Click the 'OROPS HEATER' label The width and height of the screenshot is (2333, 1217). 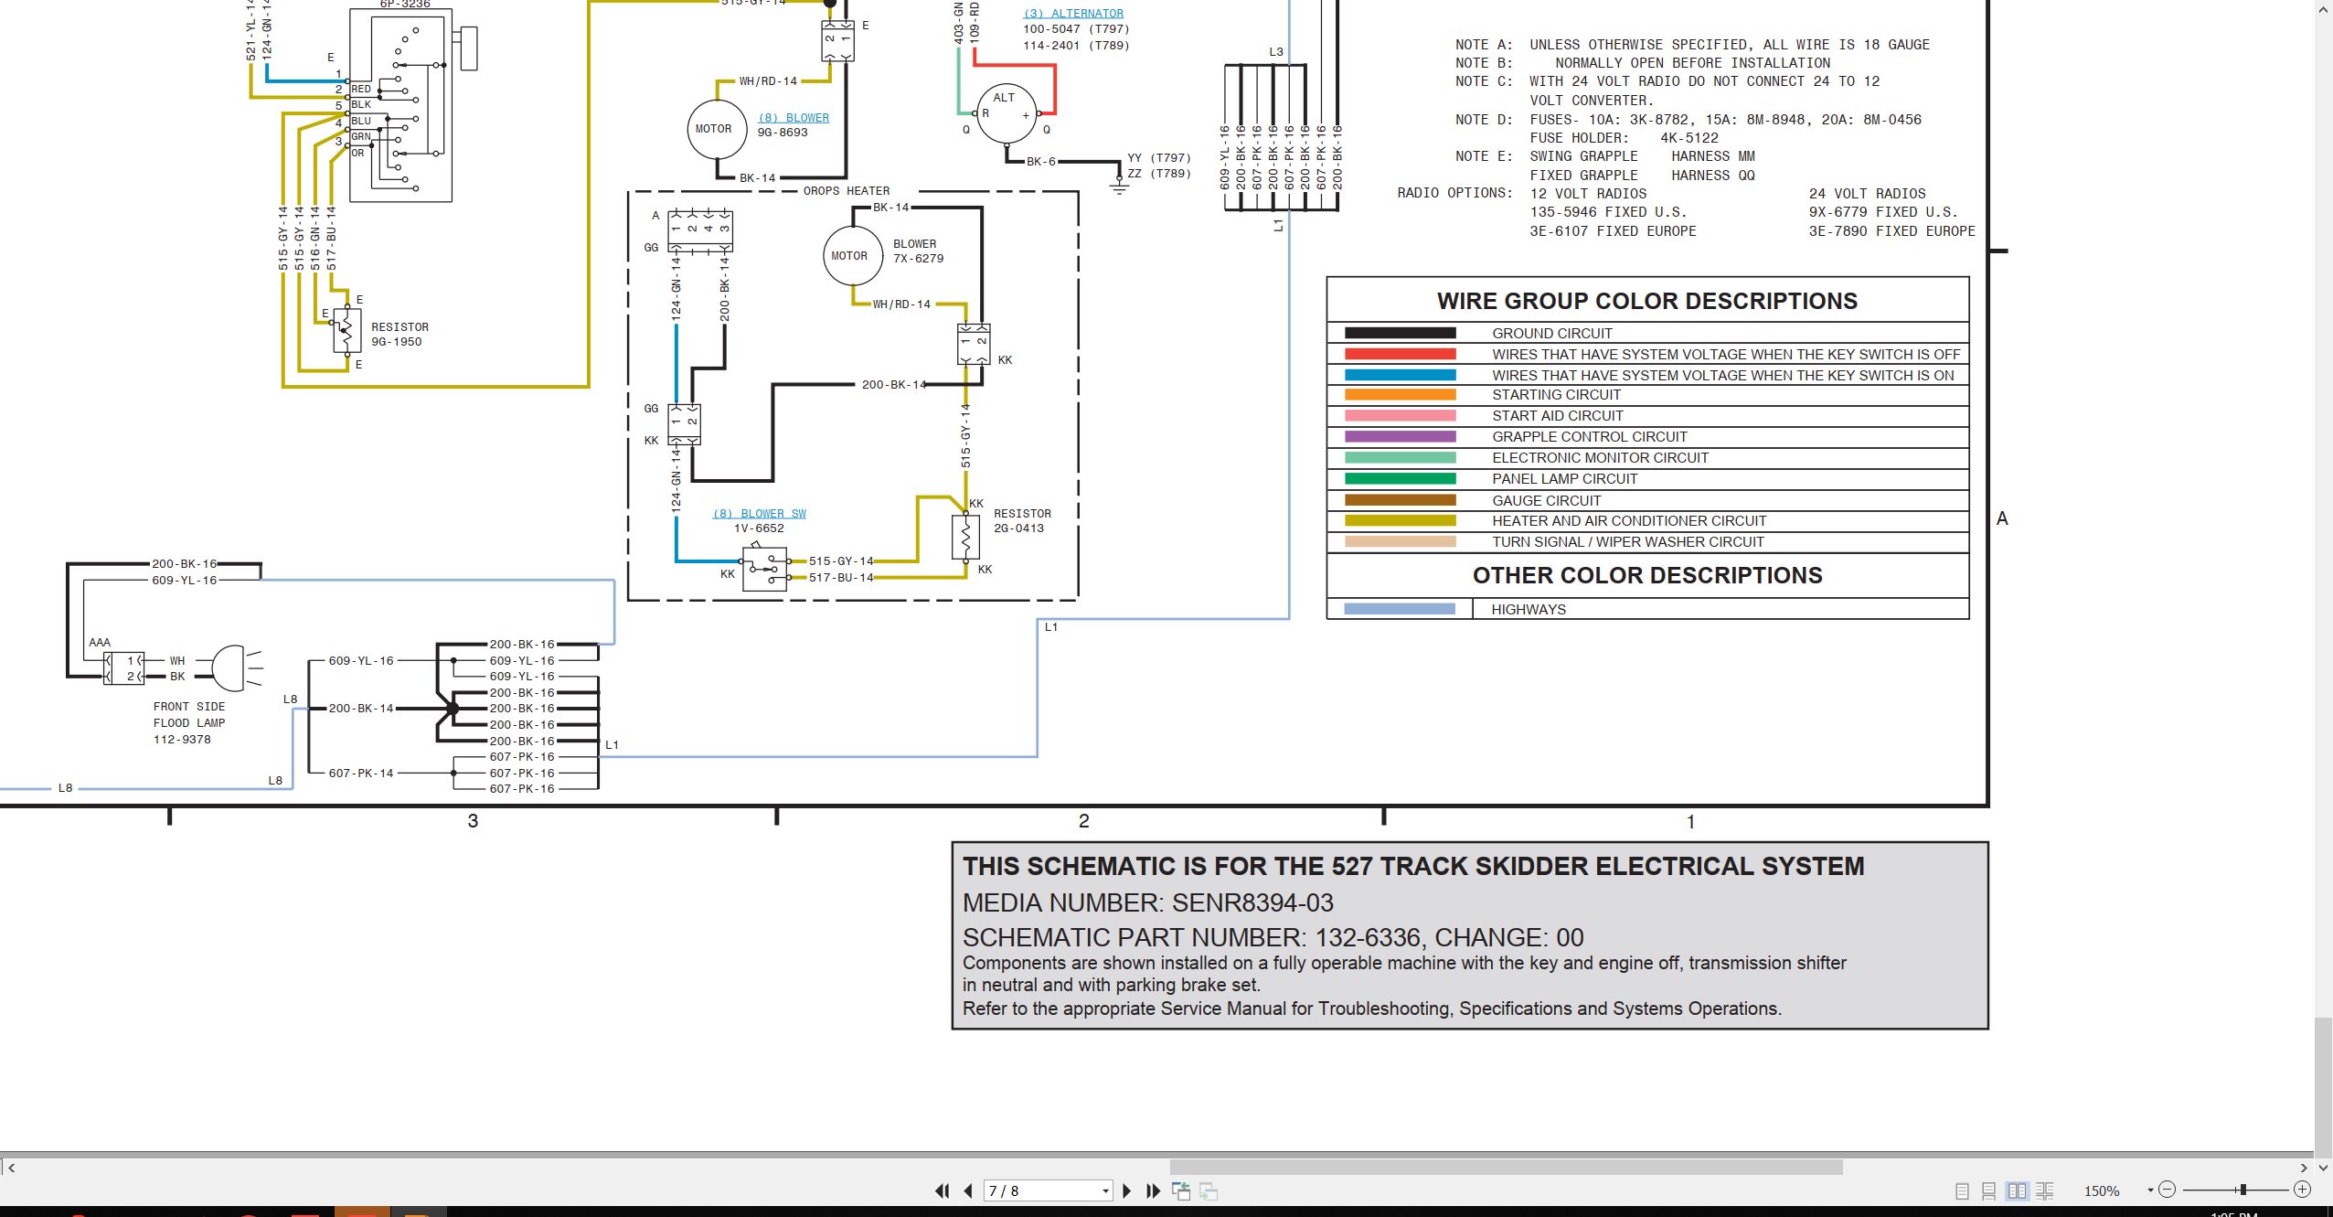(847, 191)
